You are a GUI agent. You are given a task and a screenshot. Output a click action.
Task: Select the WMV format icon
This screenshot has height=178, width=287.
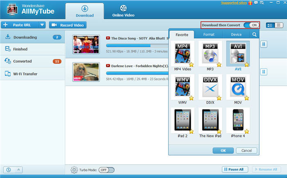182,87
